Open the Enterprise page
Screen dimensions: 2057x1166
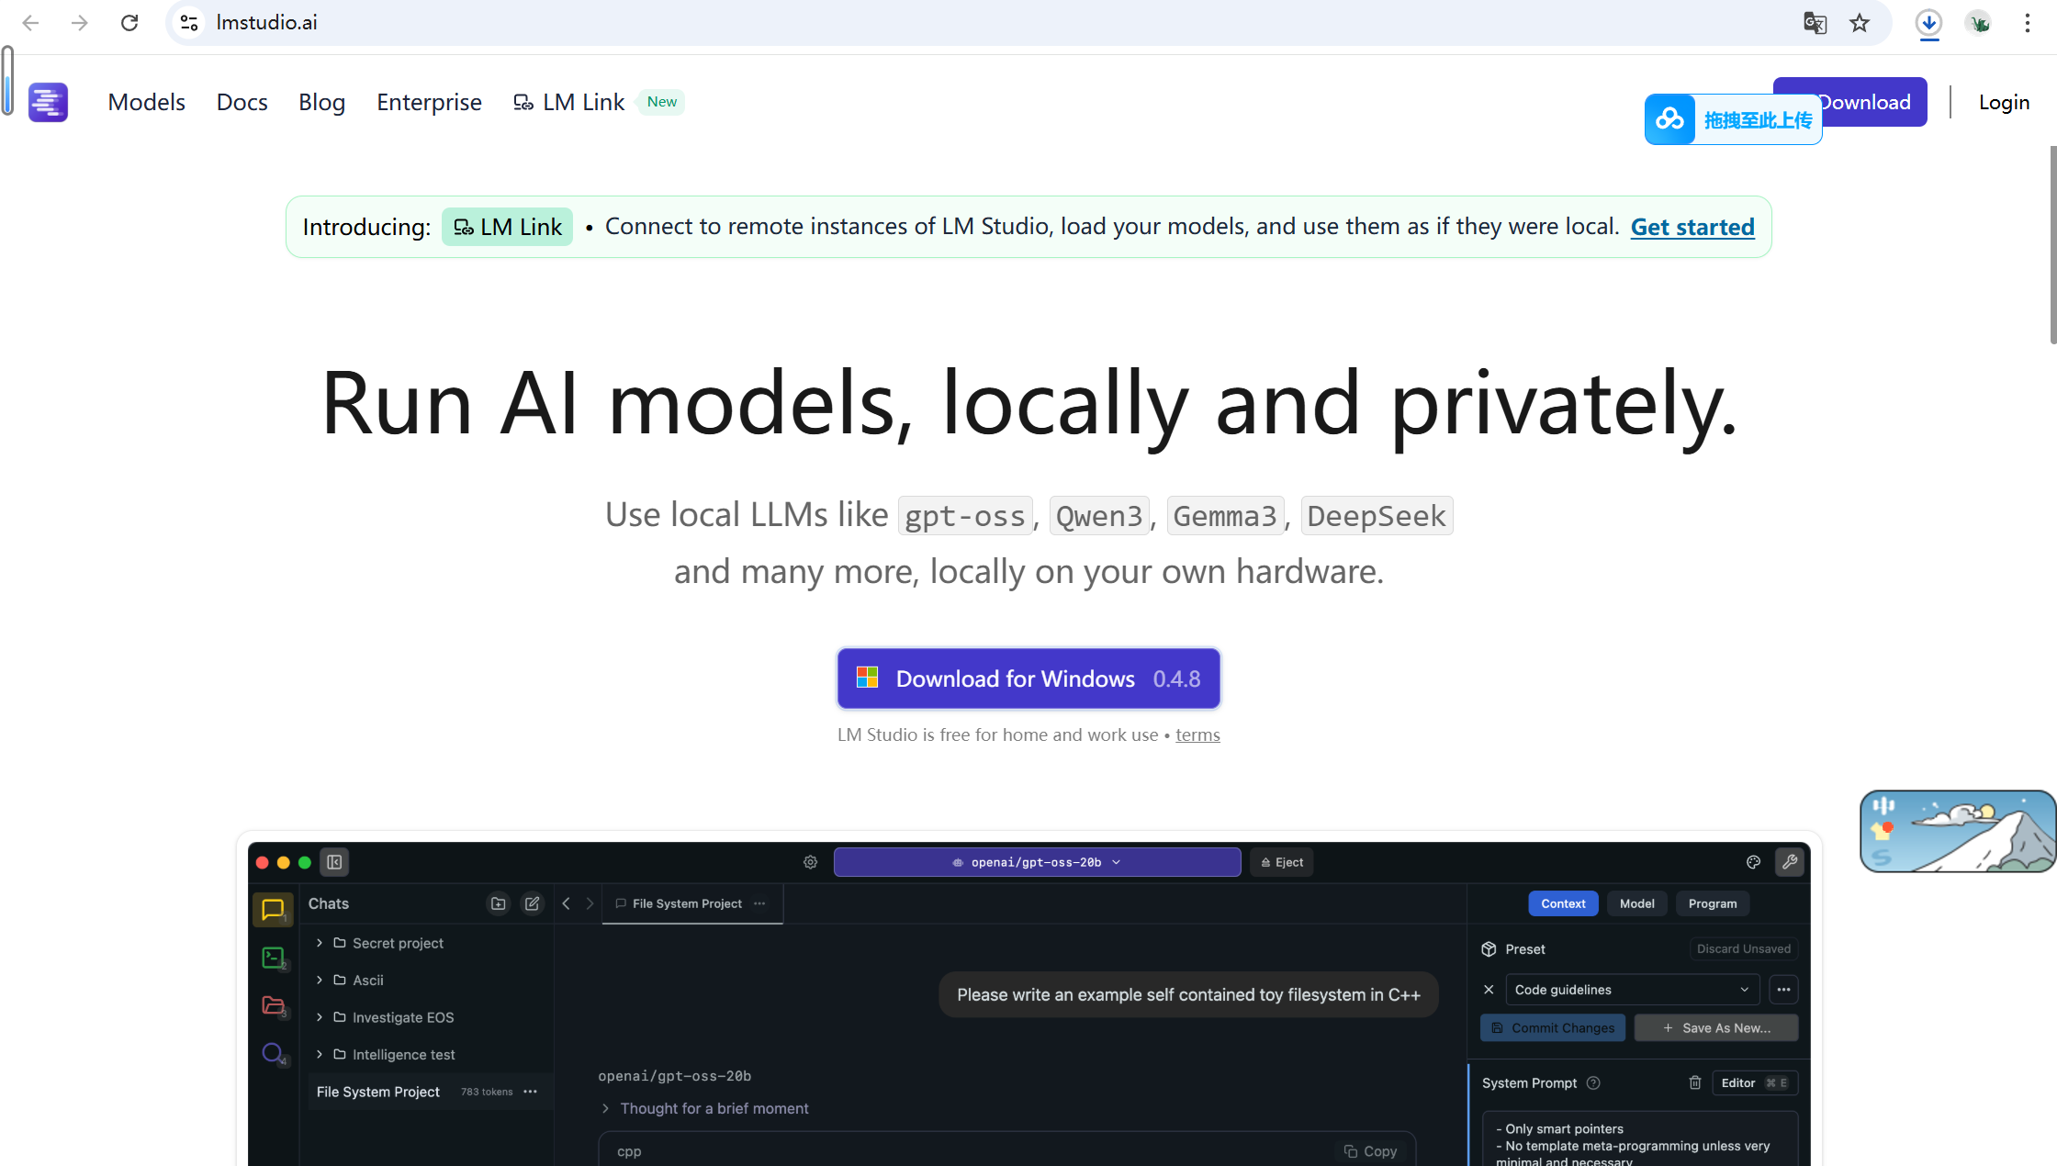pyautogui.click(x=429, y=102)
